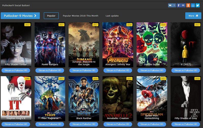Open the Spider-Man: Homecoming poster
This screenshot has width=203, height=128.
coord(152,99)
